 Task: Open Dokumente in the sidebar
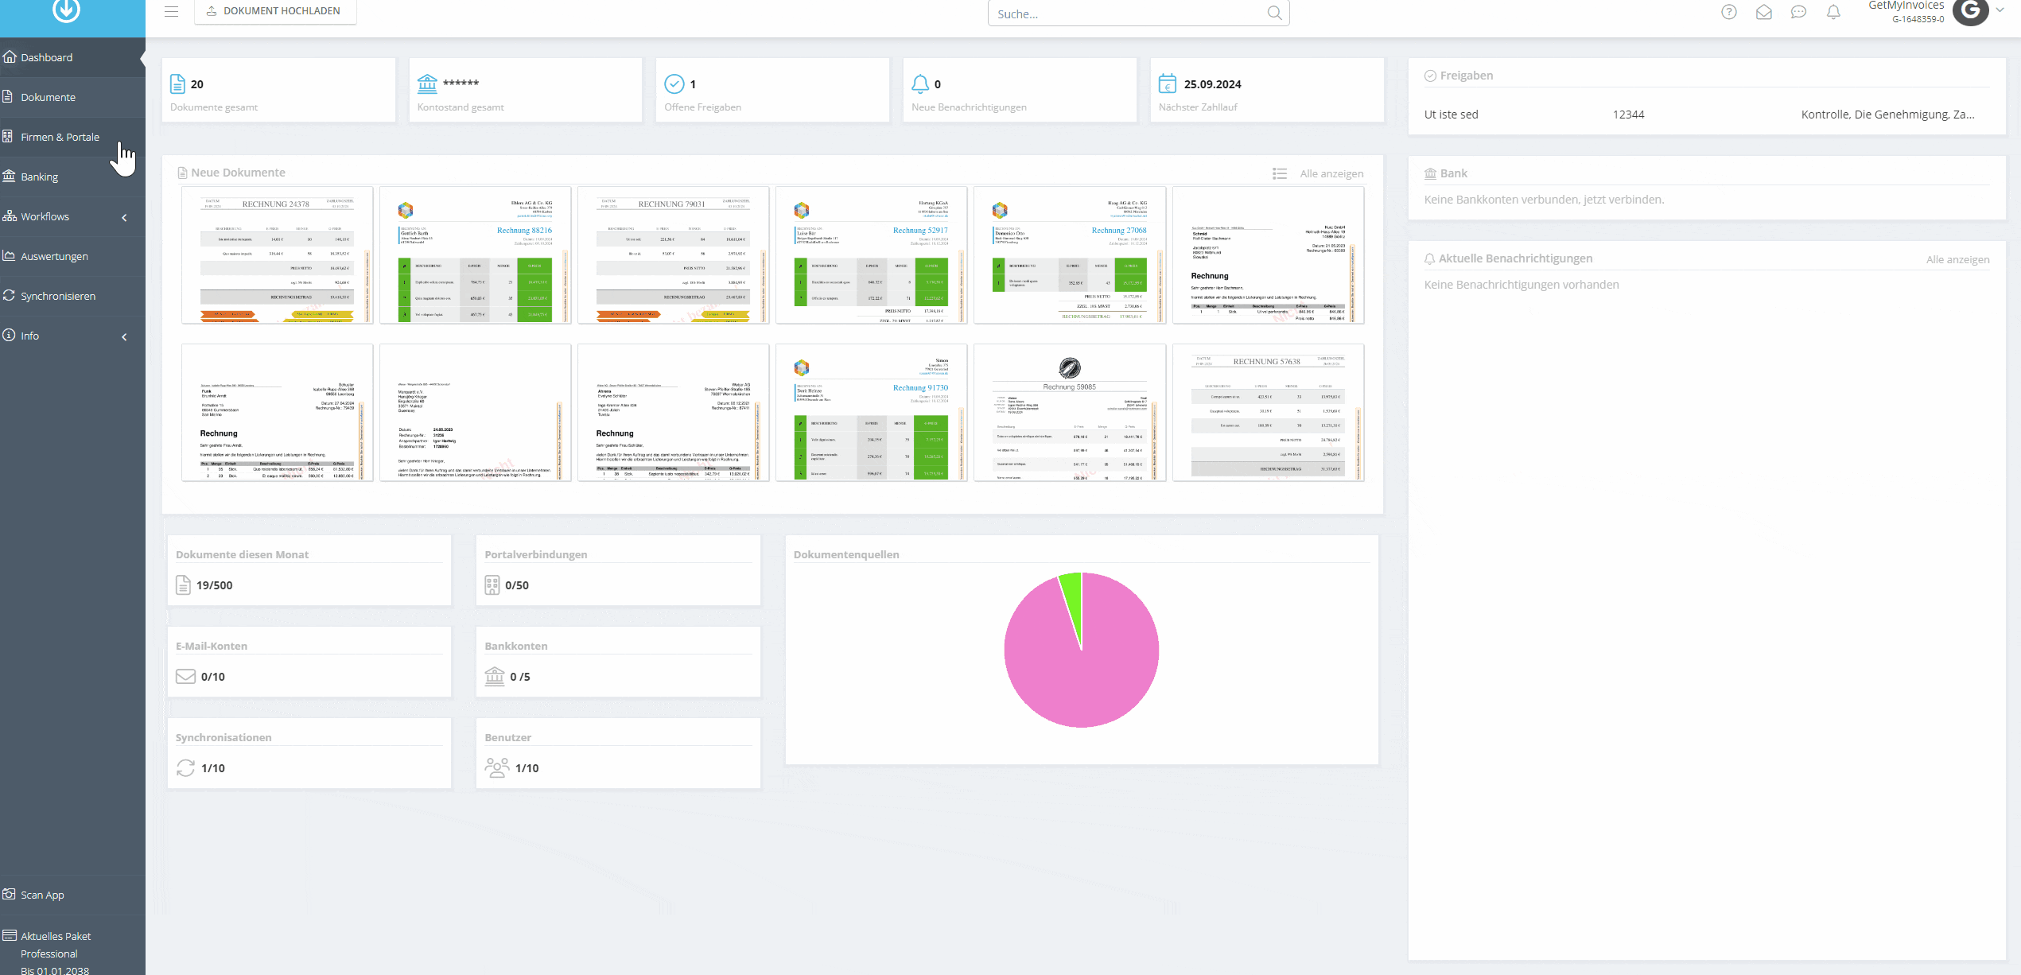[x=72, y=97]
